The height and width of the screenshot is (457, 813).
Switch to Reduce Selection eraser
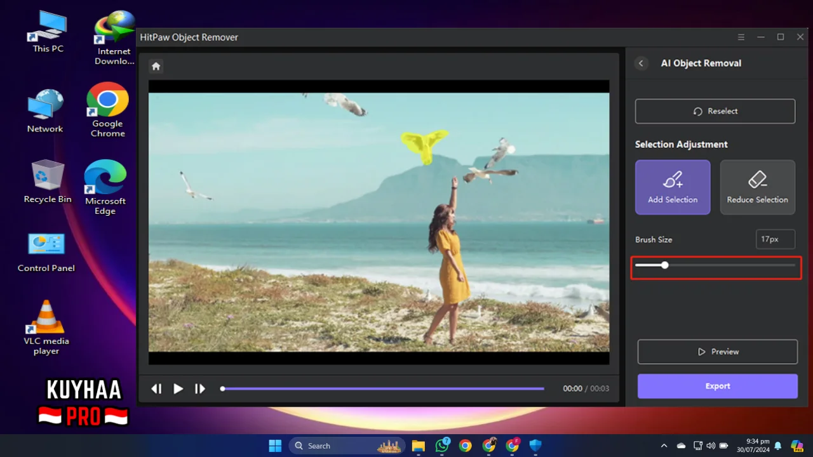tap(758, 187)
